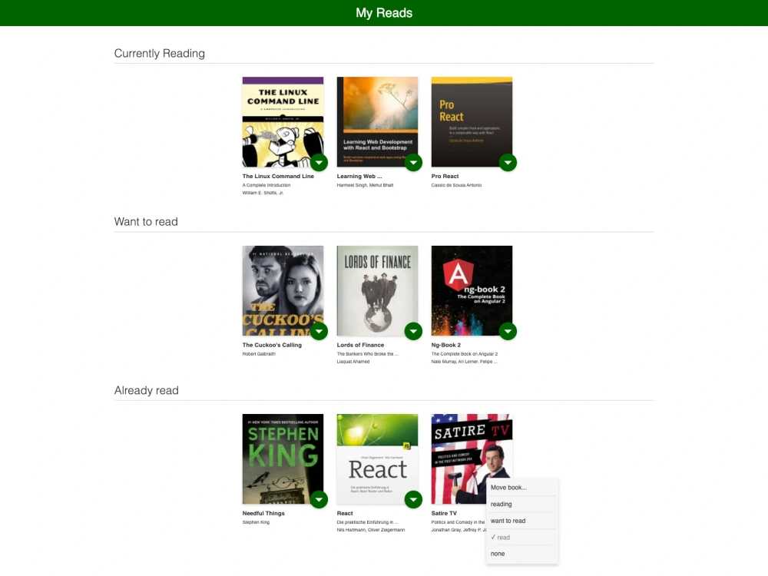Image resolution: width=768 pixels, height=576 pixels.
Task: Click title text 'Ng-Book 2'
Action: (446, 345)
